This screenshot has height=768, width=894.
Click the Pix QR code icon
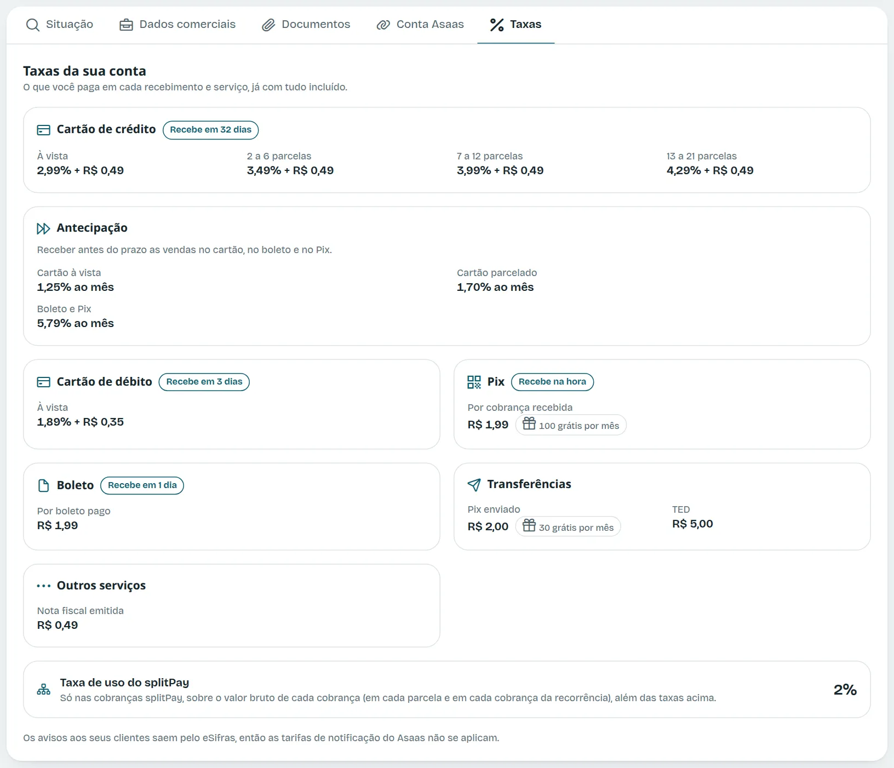tap(474, 382)
